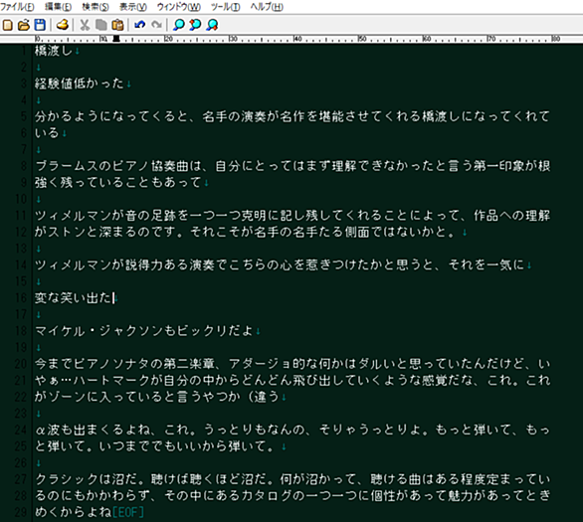Save the document with the floppy icon

click(40, 25)
